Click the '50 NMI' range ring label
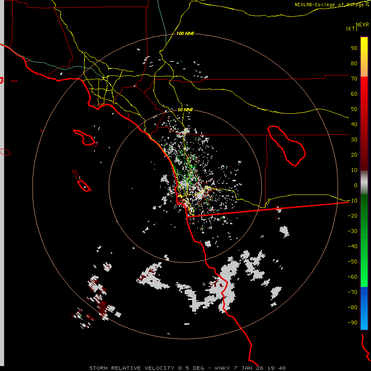371x371 pixels. (185, 110)
